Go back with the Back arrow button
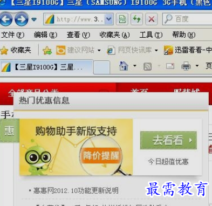This screenshot has height=206, width=212. click(x=6, y=19)
